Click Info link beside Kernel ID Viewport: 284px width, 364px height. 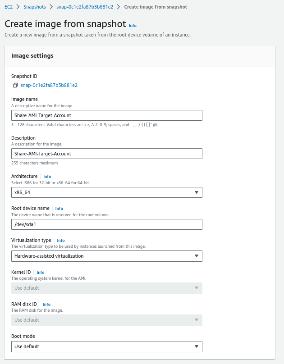click(x=41, y=273)
